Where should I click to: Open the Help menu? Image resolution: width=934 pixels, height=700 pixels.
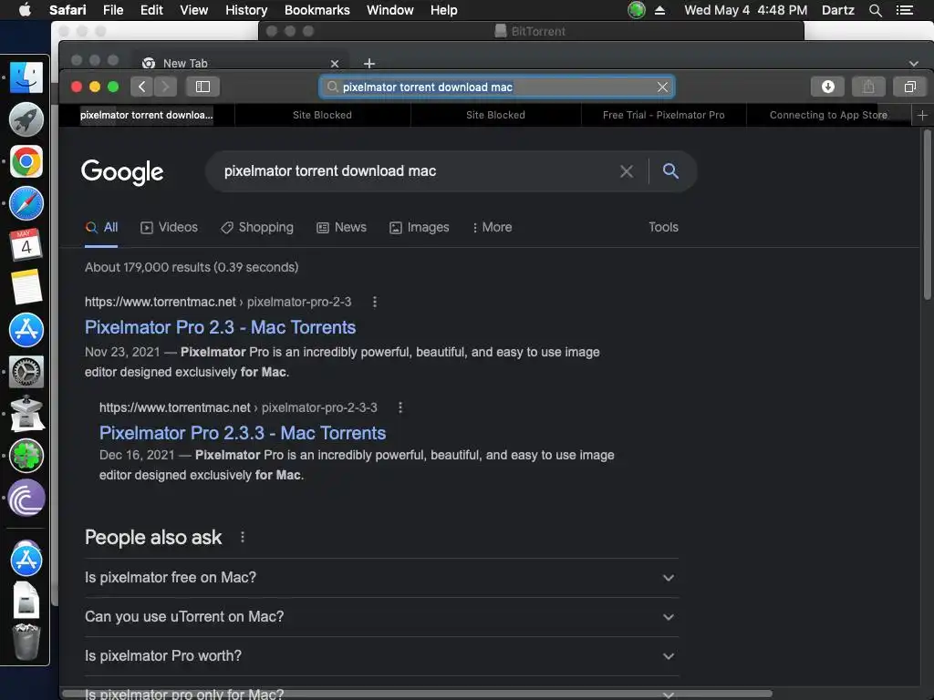pyautogui.click(x=444, y=10)
